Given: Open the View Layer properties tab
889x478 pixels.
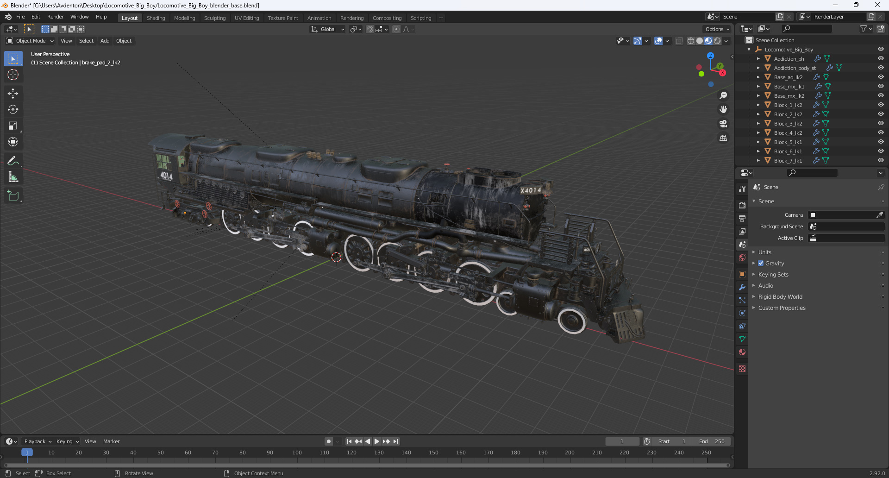Looking at the screenshot, I should (x=742, y=231).
